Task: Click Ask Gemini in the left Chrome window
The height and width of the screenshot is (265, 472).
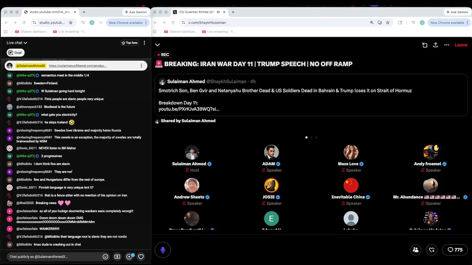Action: 135,12
